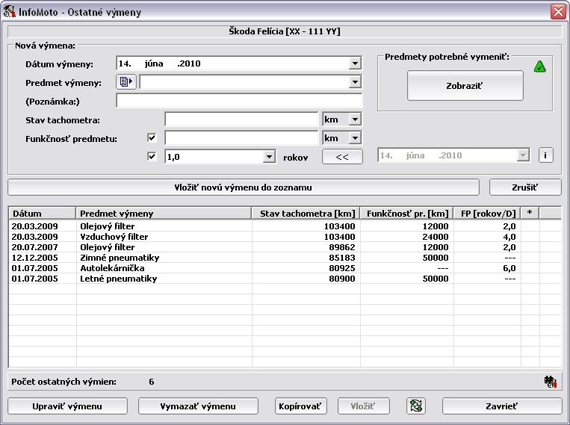The height and width of the screenshot is (425, 570).
Task: Expand the 1,0 rokov dropdown
Action: pyautogui.click(x=269, y=157)
